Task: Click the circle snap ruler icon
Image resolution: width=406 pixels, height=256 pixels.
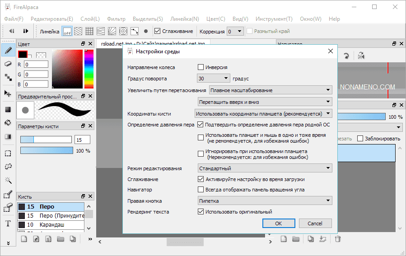Action: [123, 31]
